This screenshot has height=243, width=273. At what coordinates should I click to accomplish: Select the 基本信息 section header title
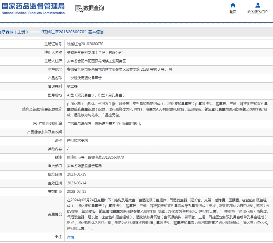(x=96, y=32)
